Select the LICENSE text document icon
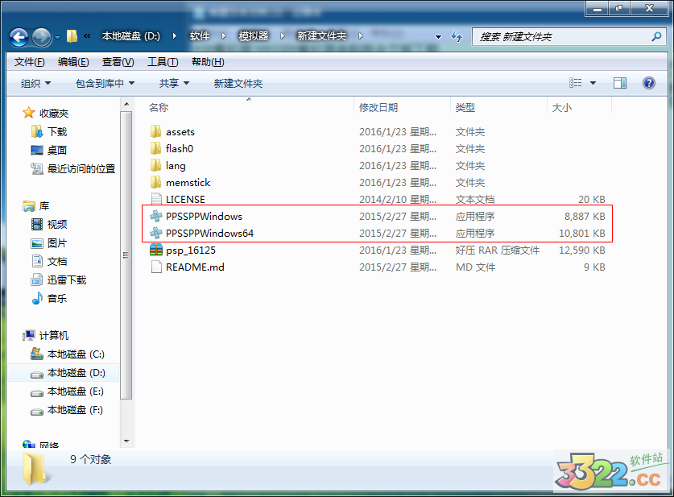The height and width of the screenshot is (497, 674). [156, 199]
